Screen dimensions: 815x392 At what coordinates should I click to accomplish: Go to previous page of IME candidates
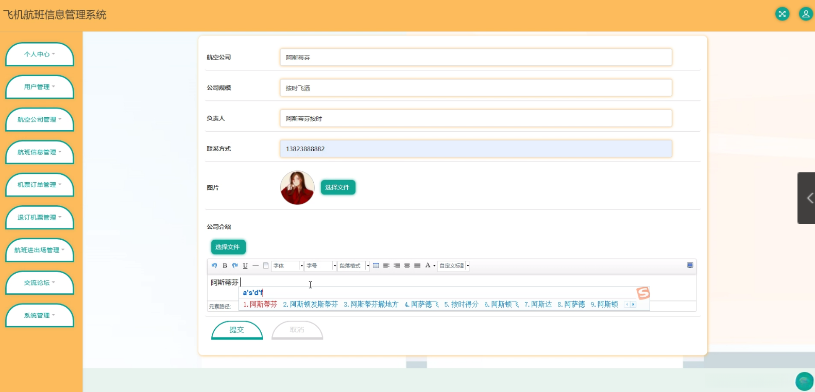(x=627, y=305)
